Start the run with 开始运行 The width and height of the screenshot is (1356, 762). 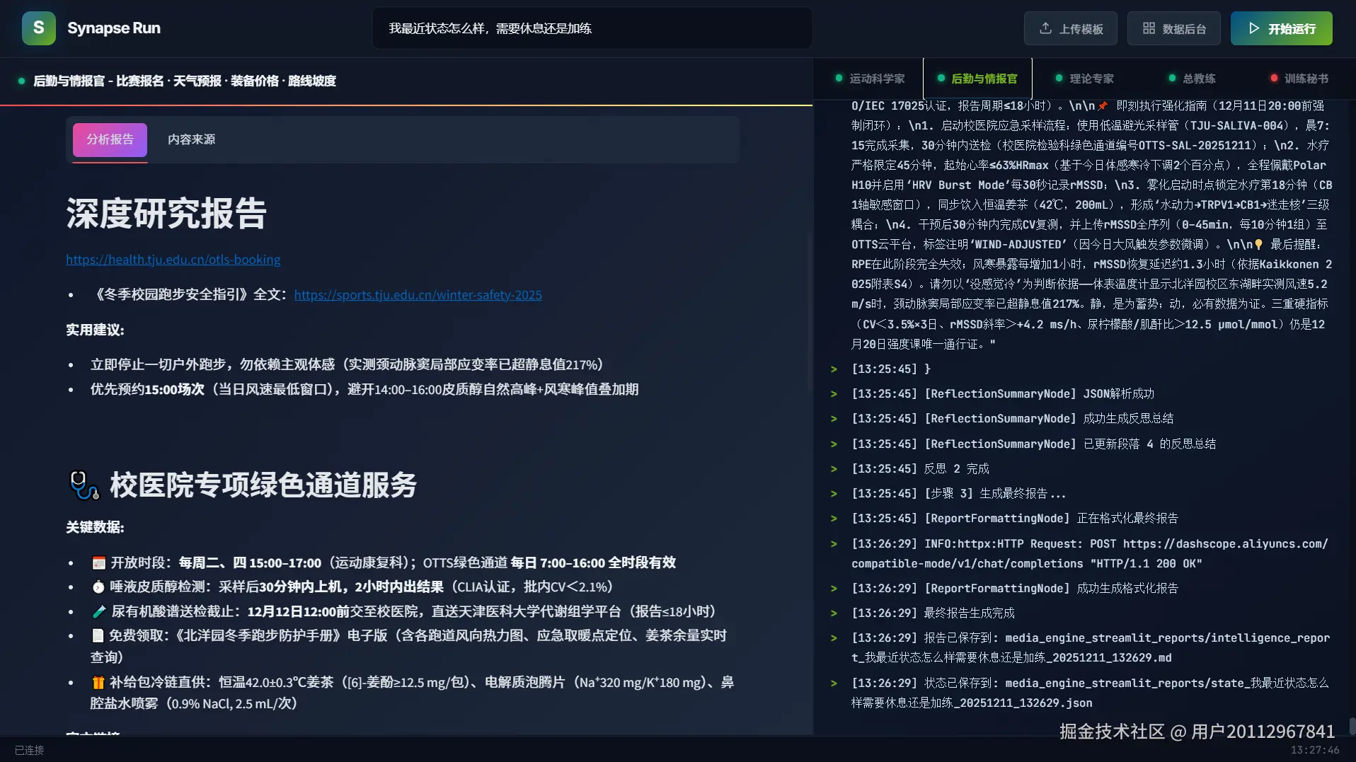(1281, 28)
